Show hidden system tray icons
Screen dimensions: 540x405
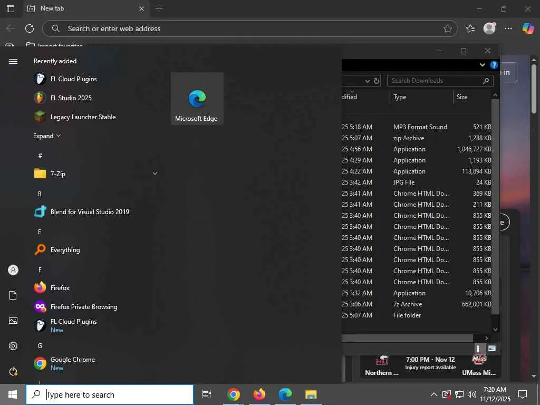click(x=434, y=394)
